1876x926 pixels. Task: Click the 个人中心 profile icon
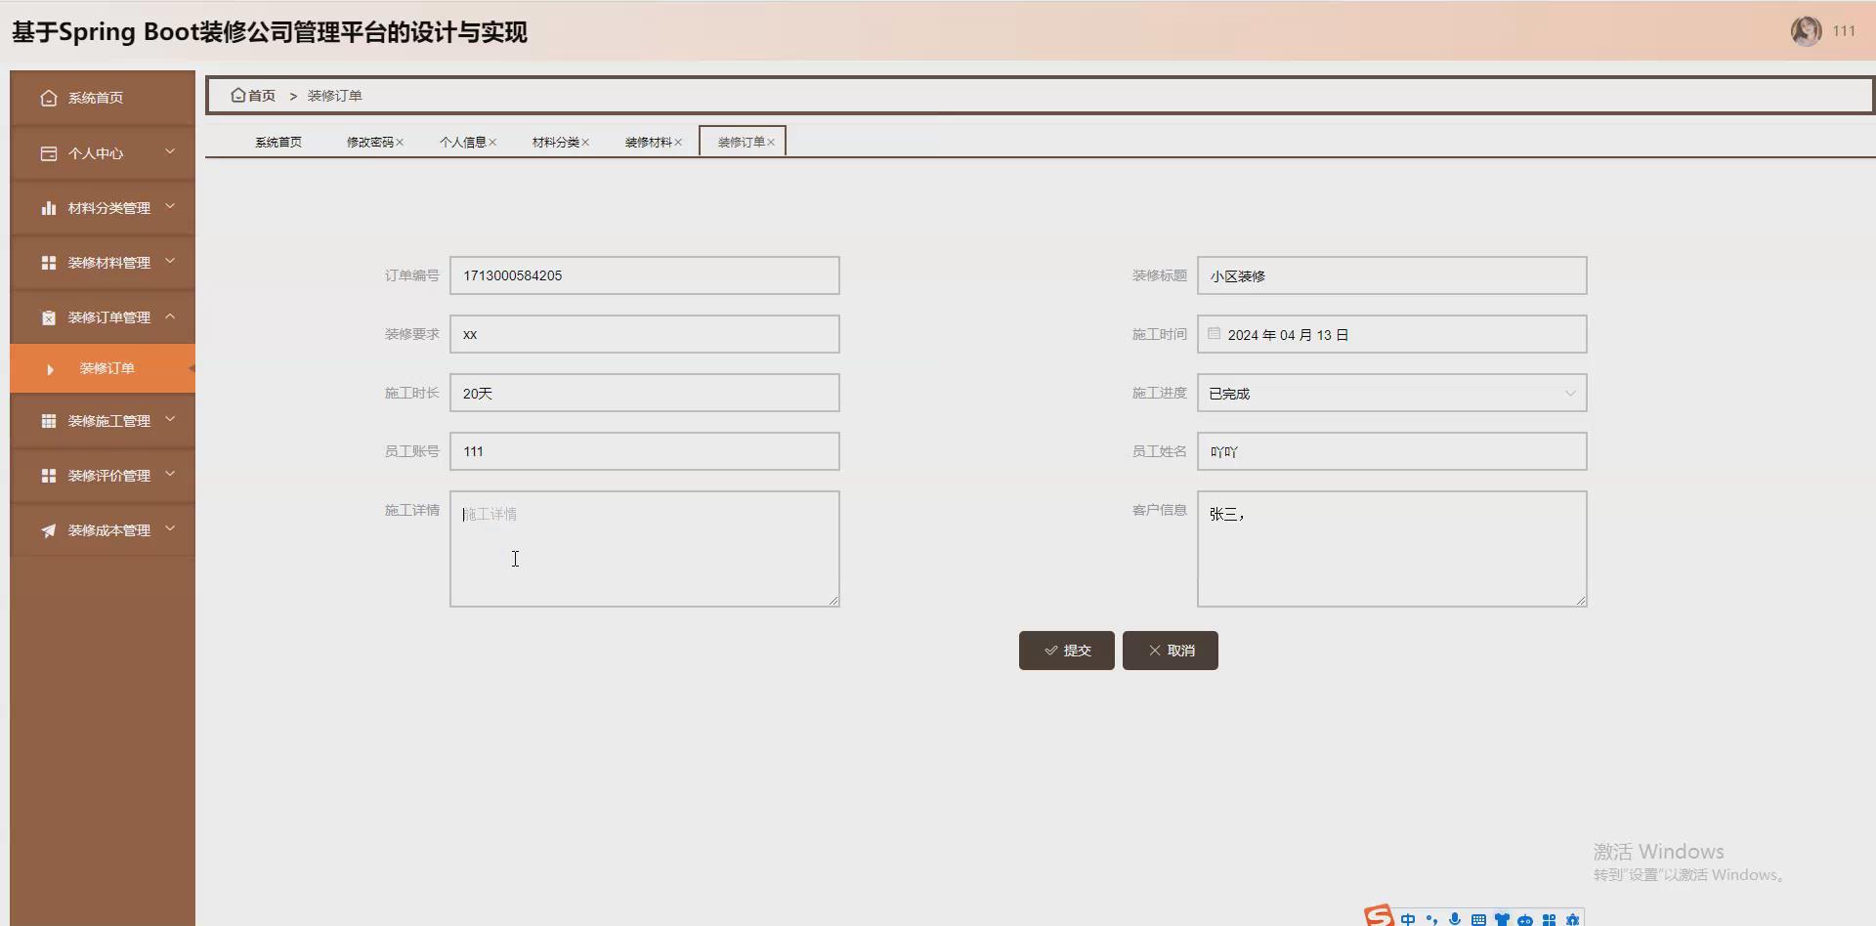click(48, 152)
